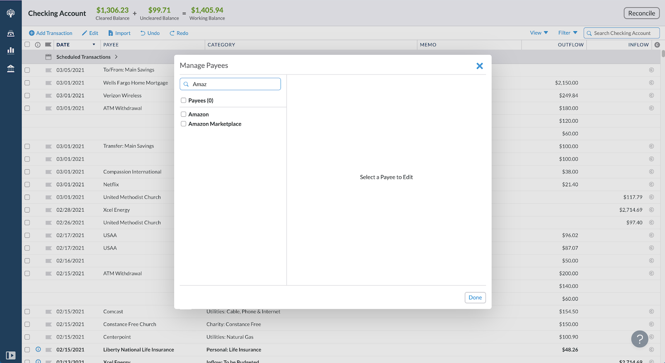Open the View dropdown menu
This screenshot has width=665, height=363.
(539, 33)
